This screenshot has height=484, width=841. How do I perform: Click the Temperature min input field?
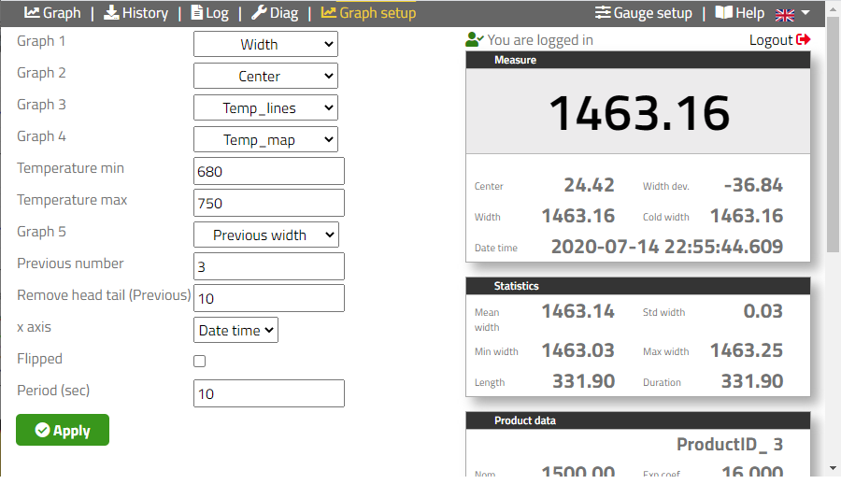click(268, 171)
